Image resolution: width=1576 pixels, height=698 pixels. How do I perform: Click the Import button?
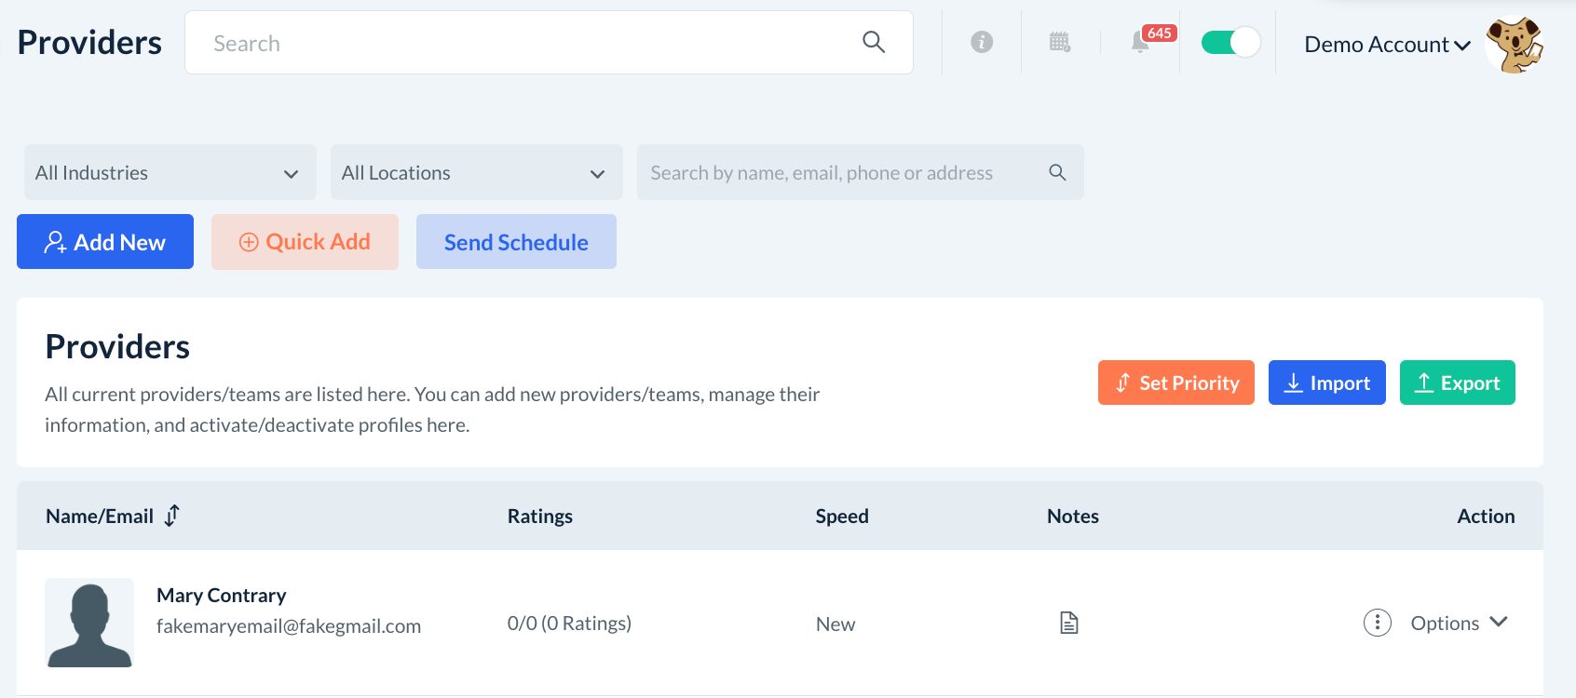pyautogui.click(x=1327, y=383)
